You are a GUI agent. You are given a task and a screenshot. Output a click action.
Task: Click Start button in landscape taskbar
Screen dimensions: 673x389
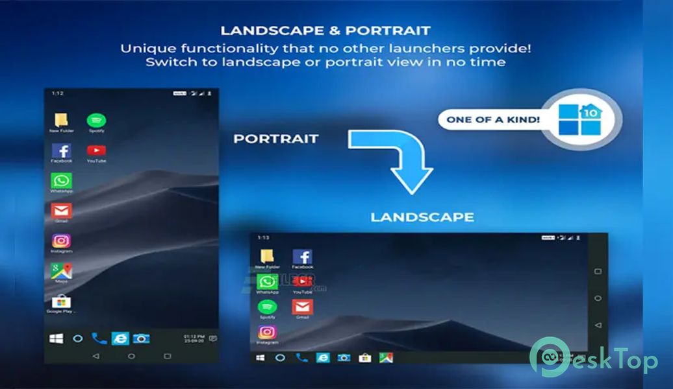(260, 358)
